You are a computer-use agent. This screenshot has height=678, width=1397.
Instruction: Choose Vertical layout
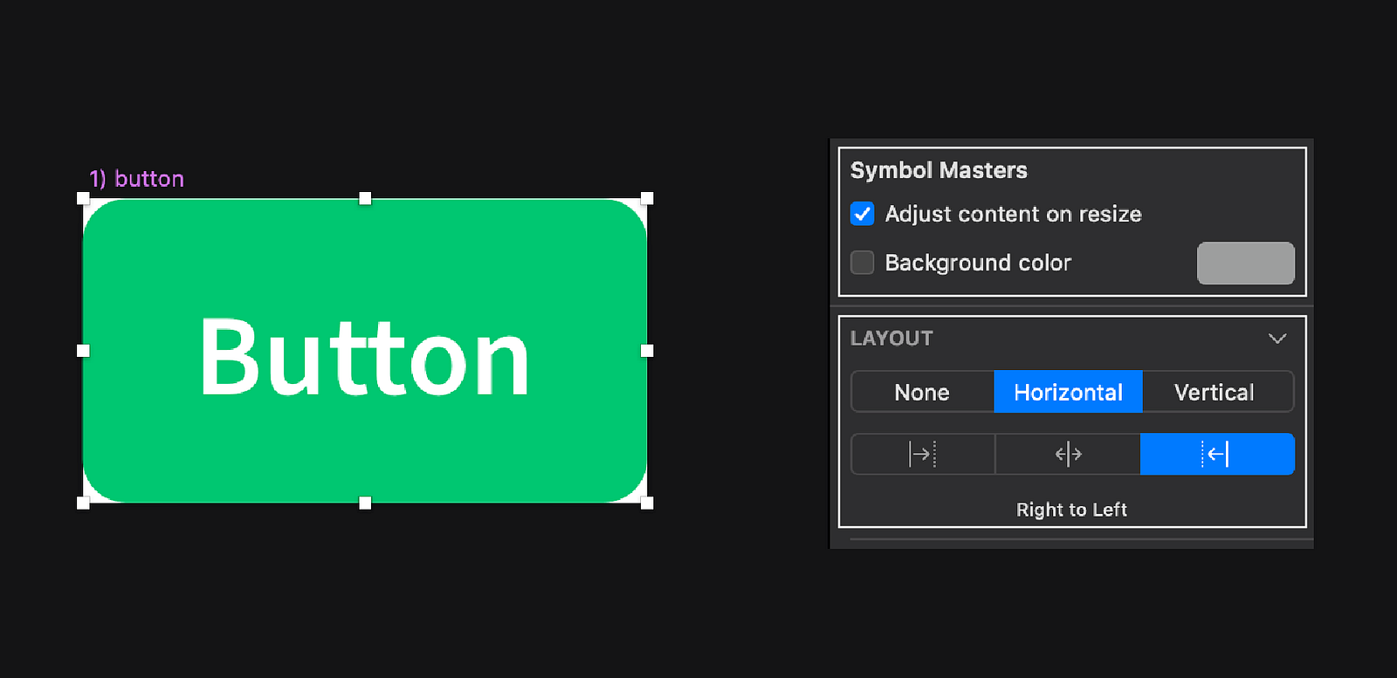pos(1218,392)
